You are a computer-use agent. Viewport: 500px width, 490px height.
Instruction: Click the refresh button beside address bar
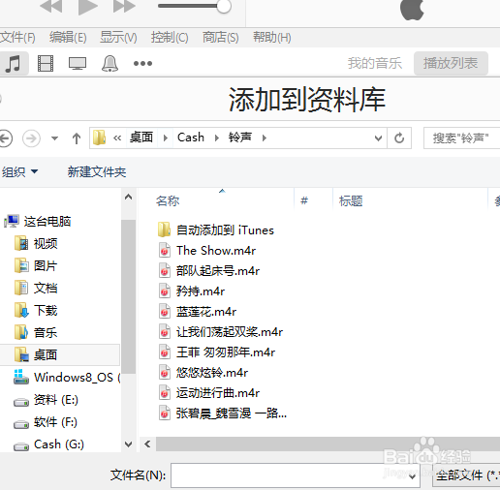pyautogui.click(x=399, y=138)
